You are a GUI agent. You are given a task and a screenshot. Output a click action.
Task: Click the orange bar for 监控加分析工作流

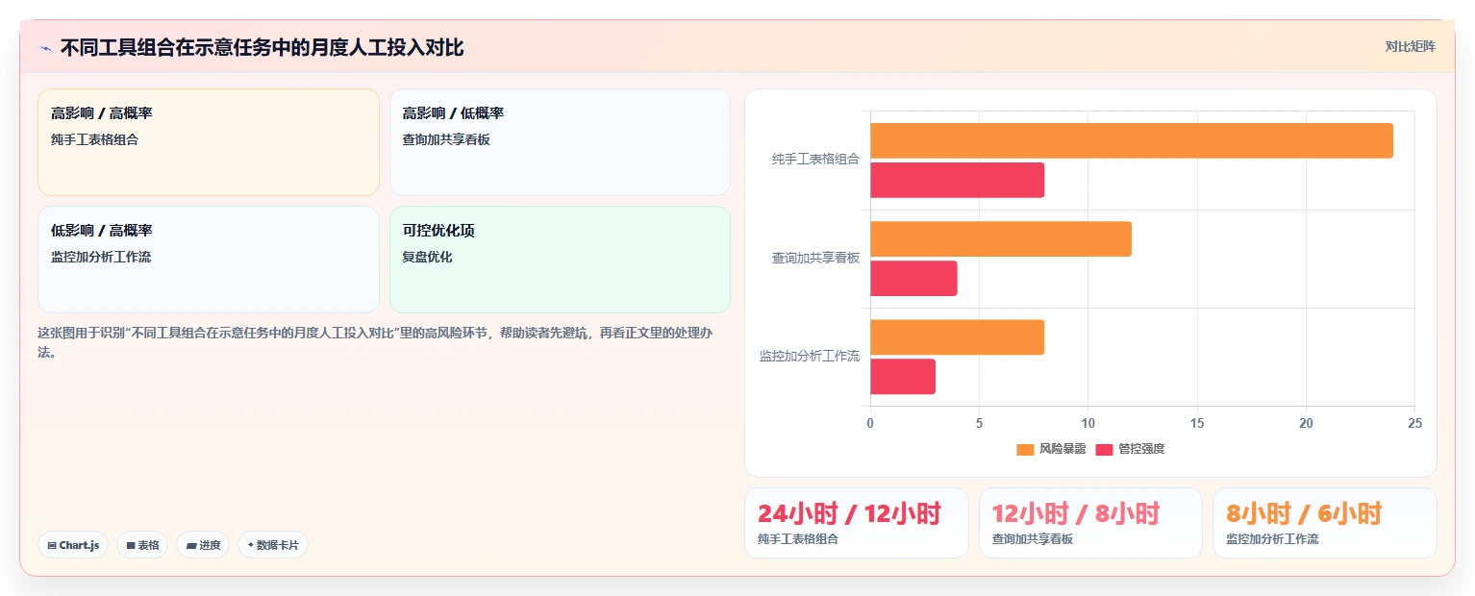(x=958, y=336)
